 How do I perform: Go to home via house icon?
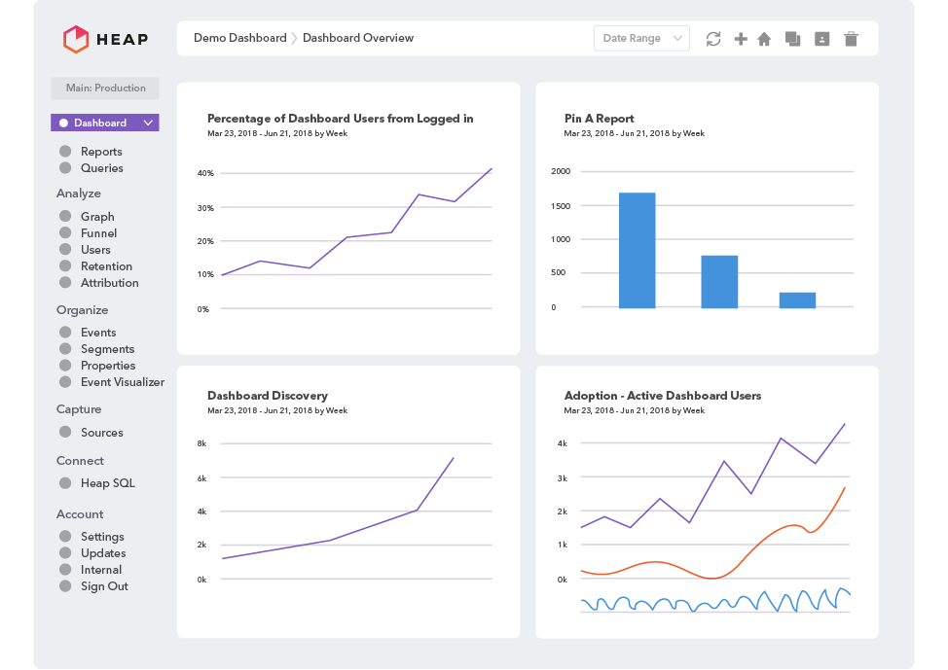coord(764,39)
